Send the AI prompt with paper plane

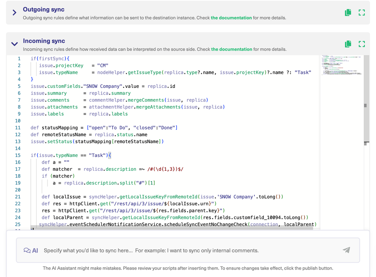[346, 250]
